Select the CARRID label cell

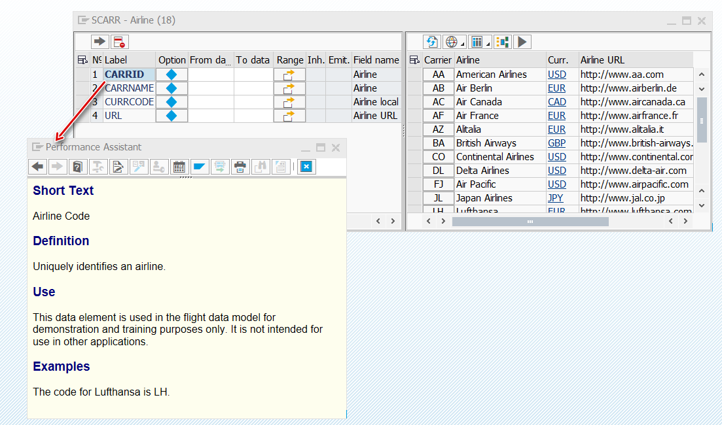point(129,75)
